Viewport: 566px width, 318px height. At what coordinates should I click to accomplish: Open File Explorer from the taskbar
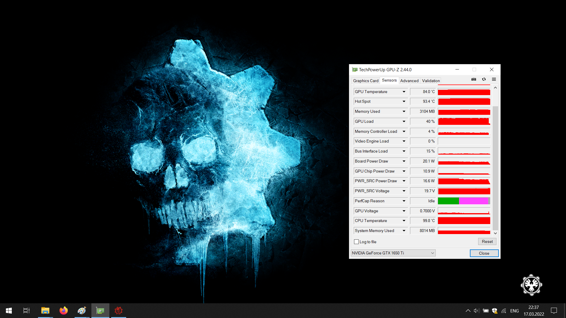click(45, 311)
